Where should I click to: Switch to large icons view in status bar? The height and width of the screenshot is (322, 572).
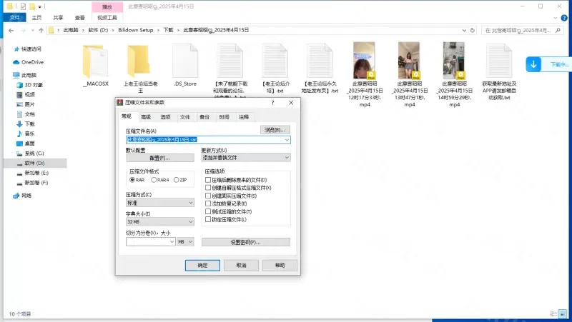point(562,313)
